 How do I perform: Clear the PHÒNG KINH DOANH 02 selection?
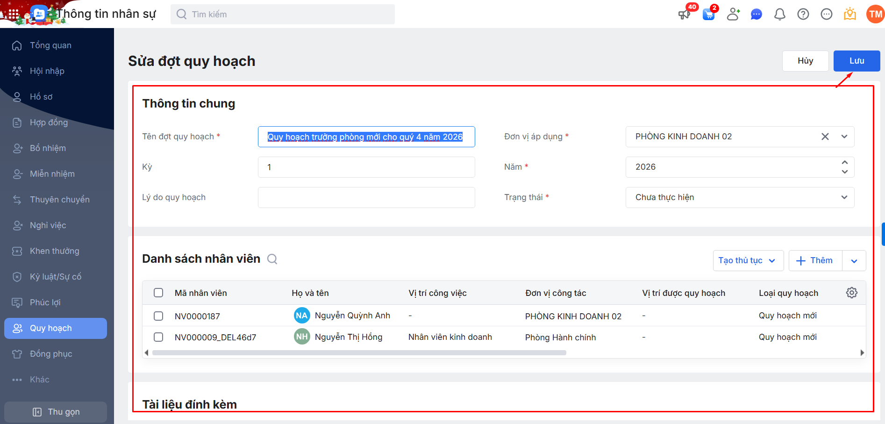(825, 137)
